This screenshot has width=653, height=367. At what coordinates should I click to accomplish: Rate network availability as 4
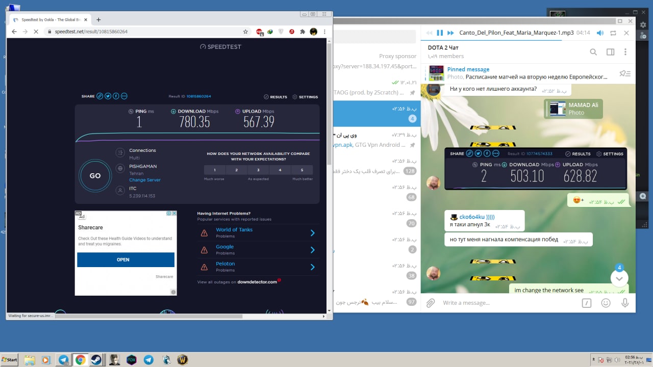[x=280, y=170]
